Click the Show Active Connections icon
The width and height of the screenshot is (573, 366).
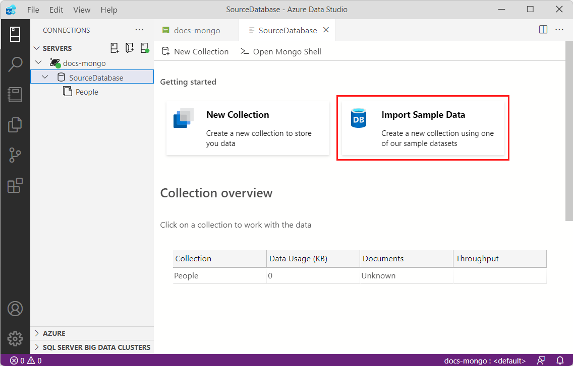tap(145, 48)
